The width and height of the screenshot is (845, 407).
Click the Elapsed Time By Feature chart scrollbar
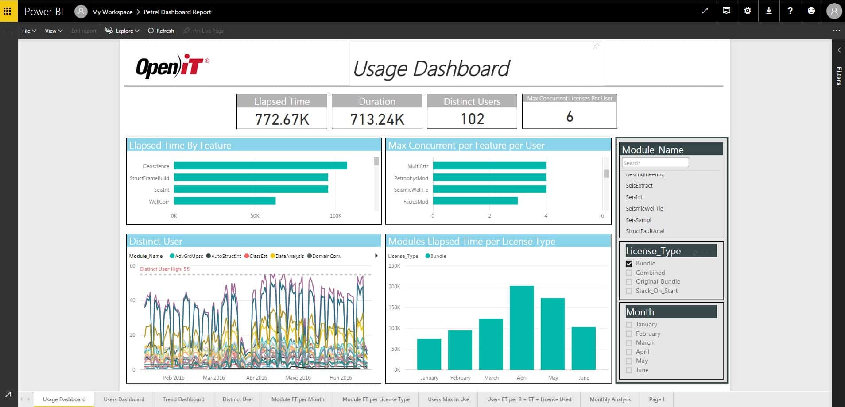click(x=376, y=161)
